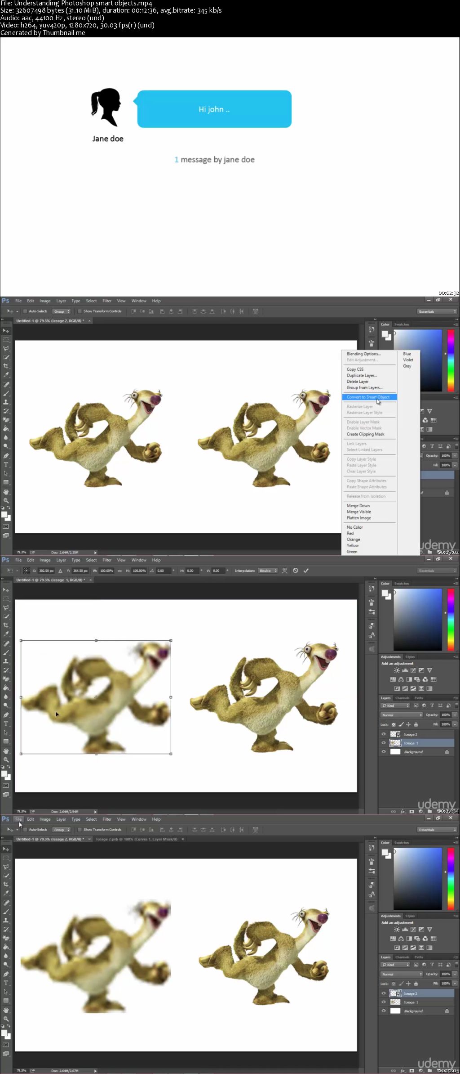
Task: Enable Show Transform Controls in the 00:05:02 frame
Action: (x=80, y=311)
